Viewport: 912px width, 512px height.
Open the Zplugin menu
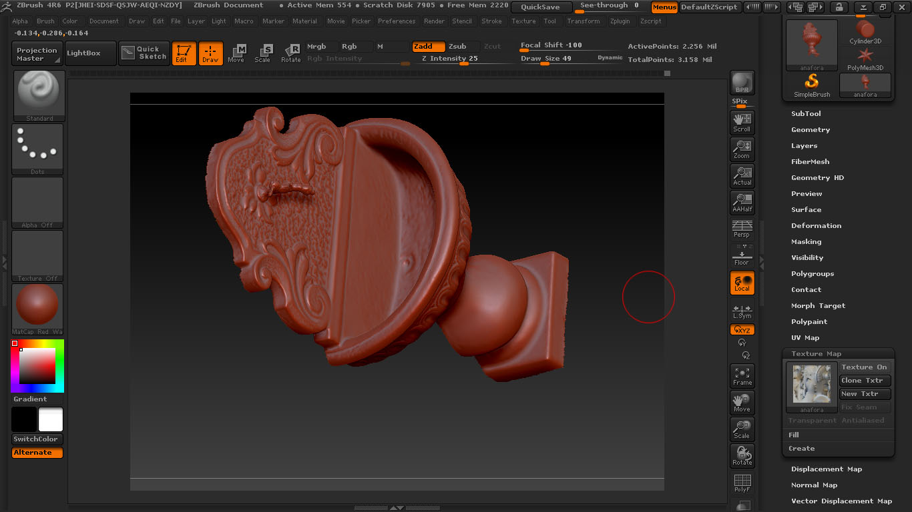click(620, 21)
